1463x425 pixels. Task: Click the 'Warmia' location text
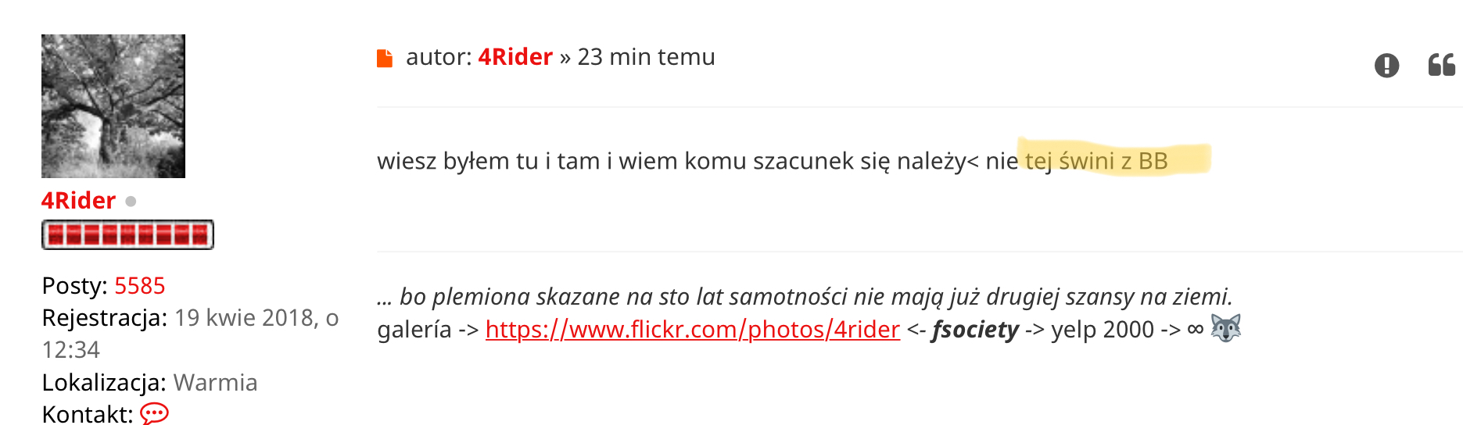[215, 383]
